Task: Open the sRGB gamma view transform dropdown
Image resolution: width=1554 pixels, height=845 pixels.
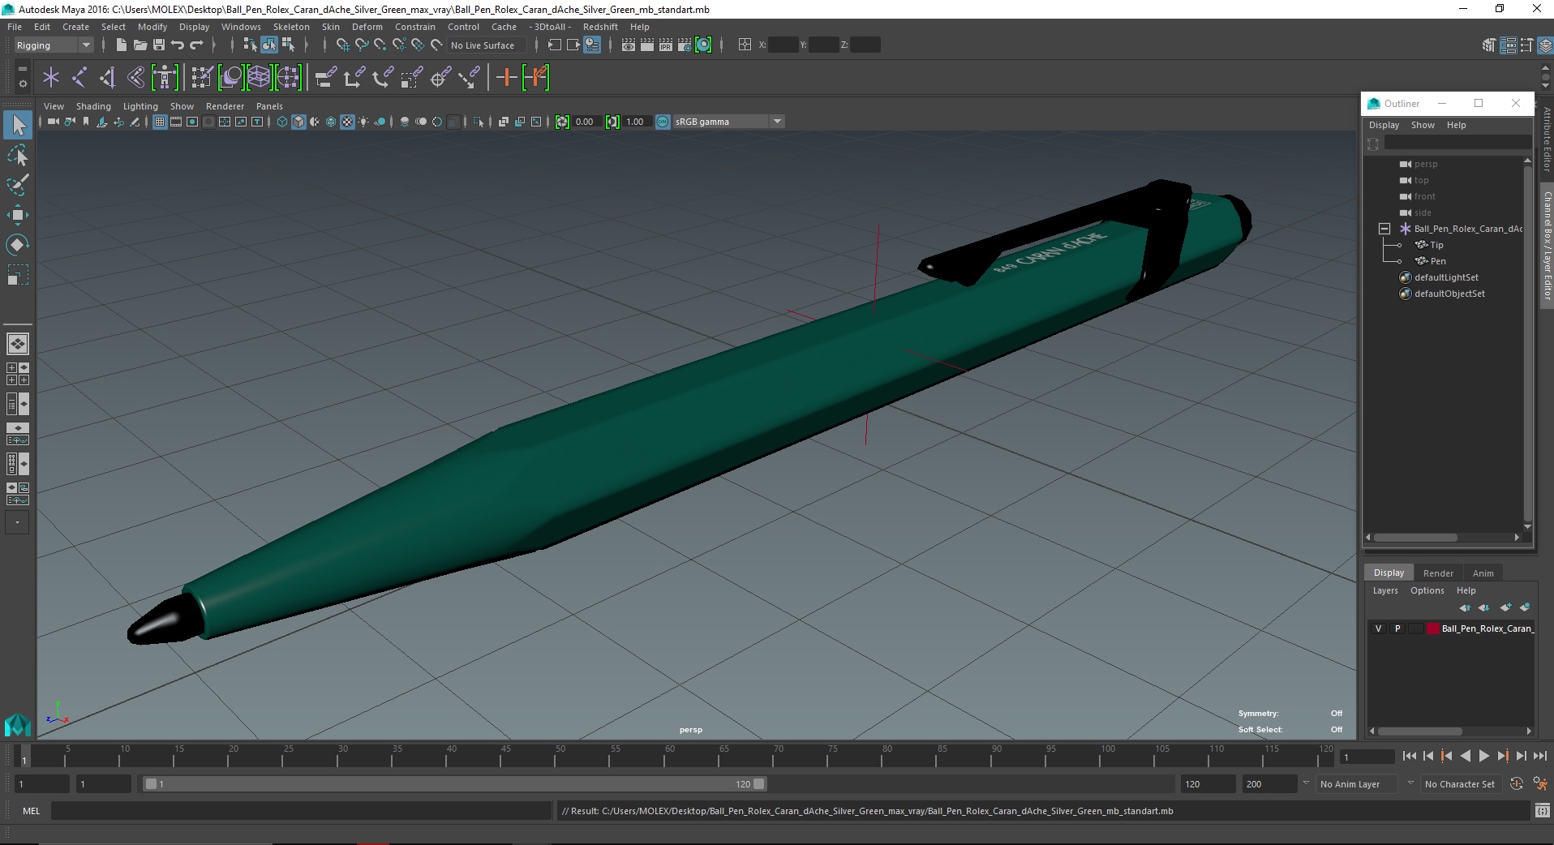Action: point(728,122)
